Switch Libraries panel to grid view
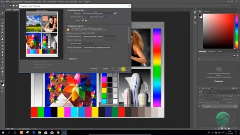 coord(234,55)
